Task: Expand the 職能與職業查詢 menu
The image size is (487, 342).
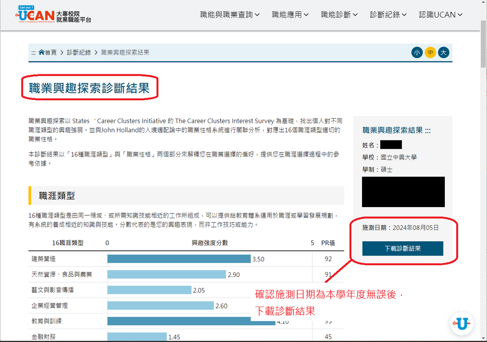Action: (230, 15)
